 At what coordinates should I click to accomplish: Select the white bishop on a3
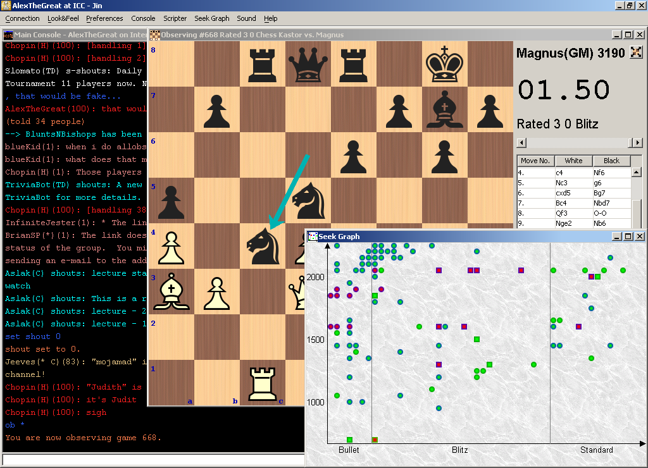pyautogui.click(x=171, y=292)
